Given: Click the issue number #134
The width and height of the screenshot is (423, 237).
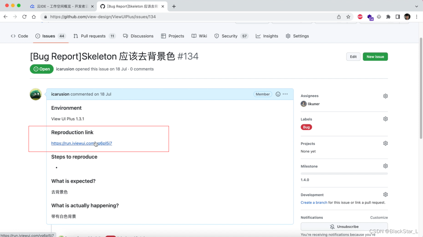Looking at the screenshot, I should tap(188, 56).
